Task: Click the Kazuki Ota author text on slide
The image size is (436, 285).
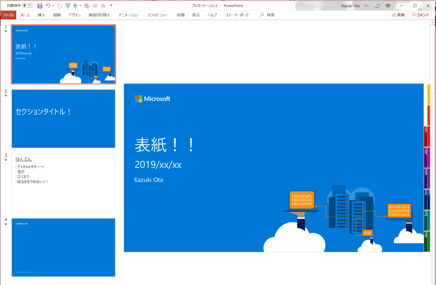Action: coord(149,180)
